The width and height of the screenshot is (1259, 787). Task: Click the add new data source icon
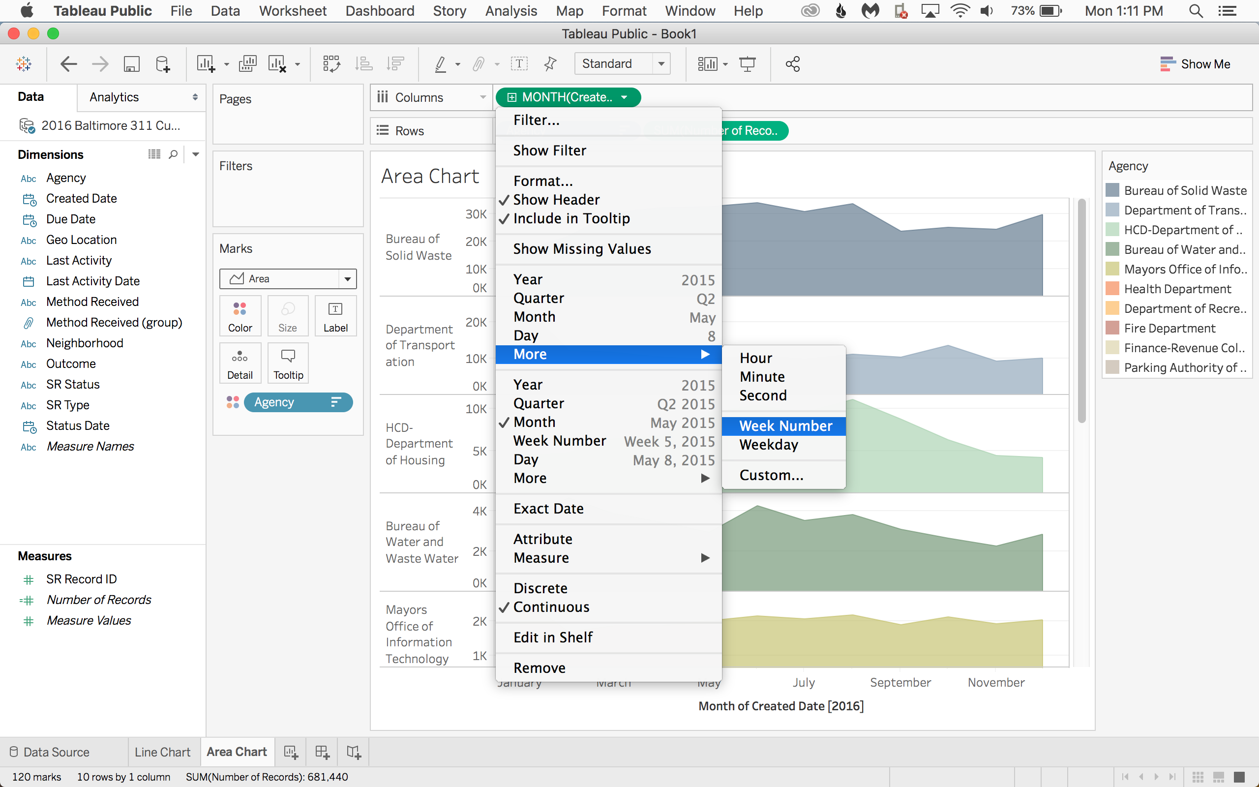click(163, 64)
